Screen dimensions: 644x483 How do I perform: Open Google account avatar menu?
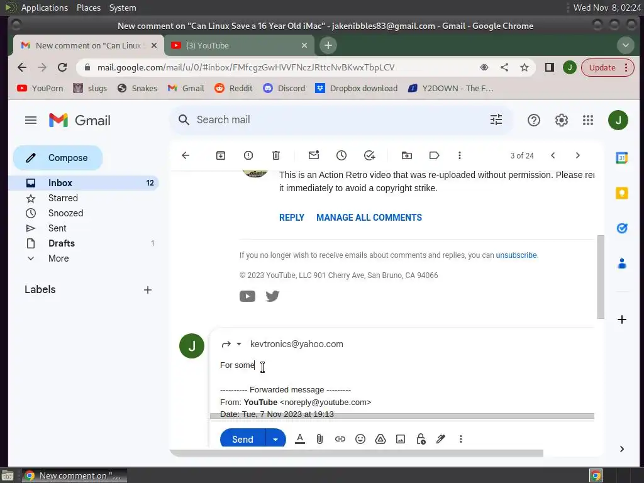[x=618, y=120]
